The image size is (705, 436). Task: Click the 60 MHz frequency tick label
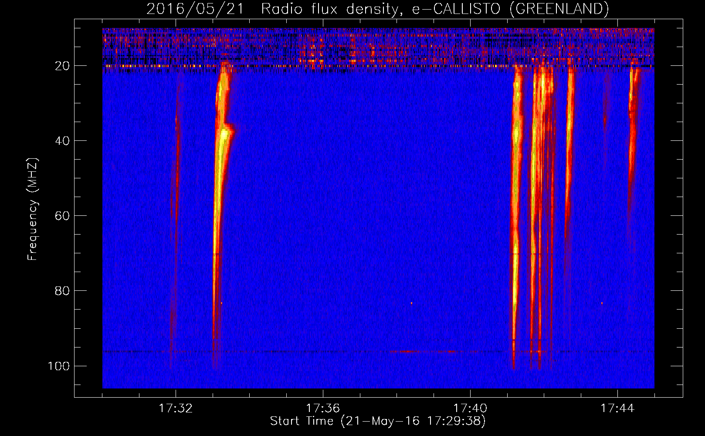62,216
